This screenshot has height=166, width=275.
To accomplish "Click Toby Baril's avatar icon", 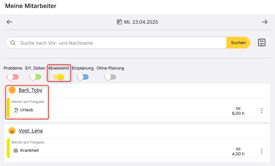I will [x=12, y=90].
